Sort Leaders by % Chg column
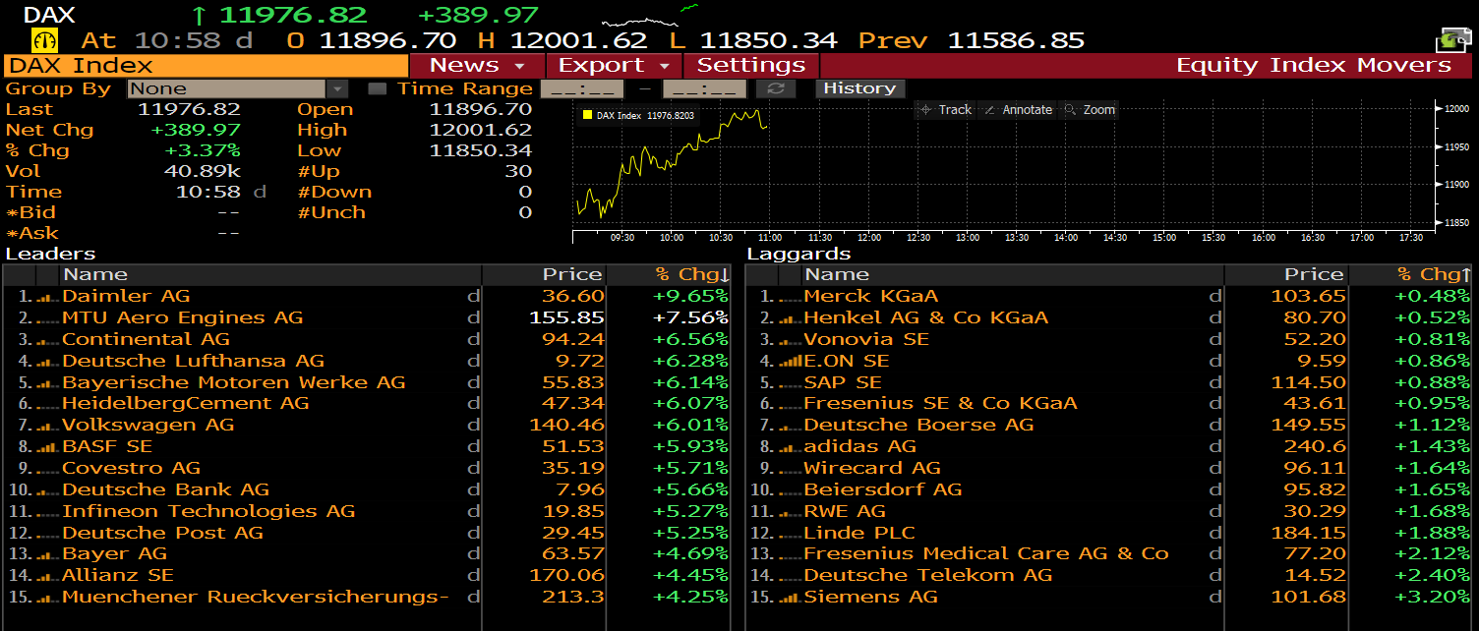This screenshot has width=1479, height=631. 669,275
